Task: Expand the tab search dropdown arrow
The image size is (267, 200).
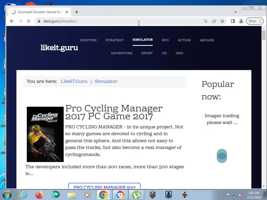Action: click(236, 12)
